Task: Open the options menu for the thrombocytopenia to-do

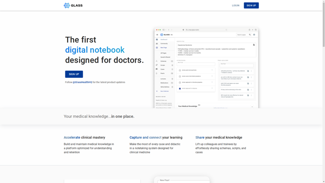Action: click(212, 82)
